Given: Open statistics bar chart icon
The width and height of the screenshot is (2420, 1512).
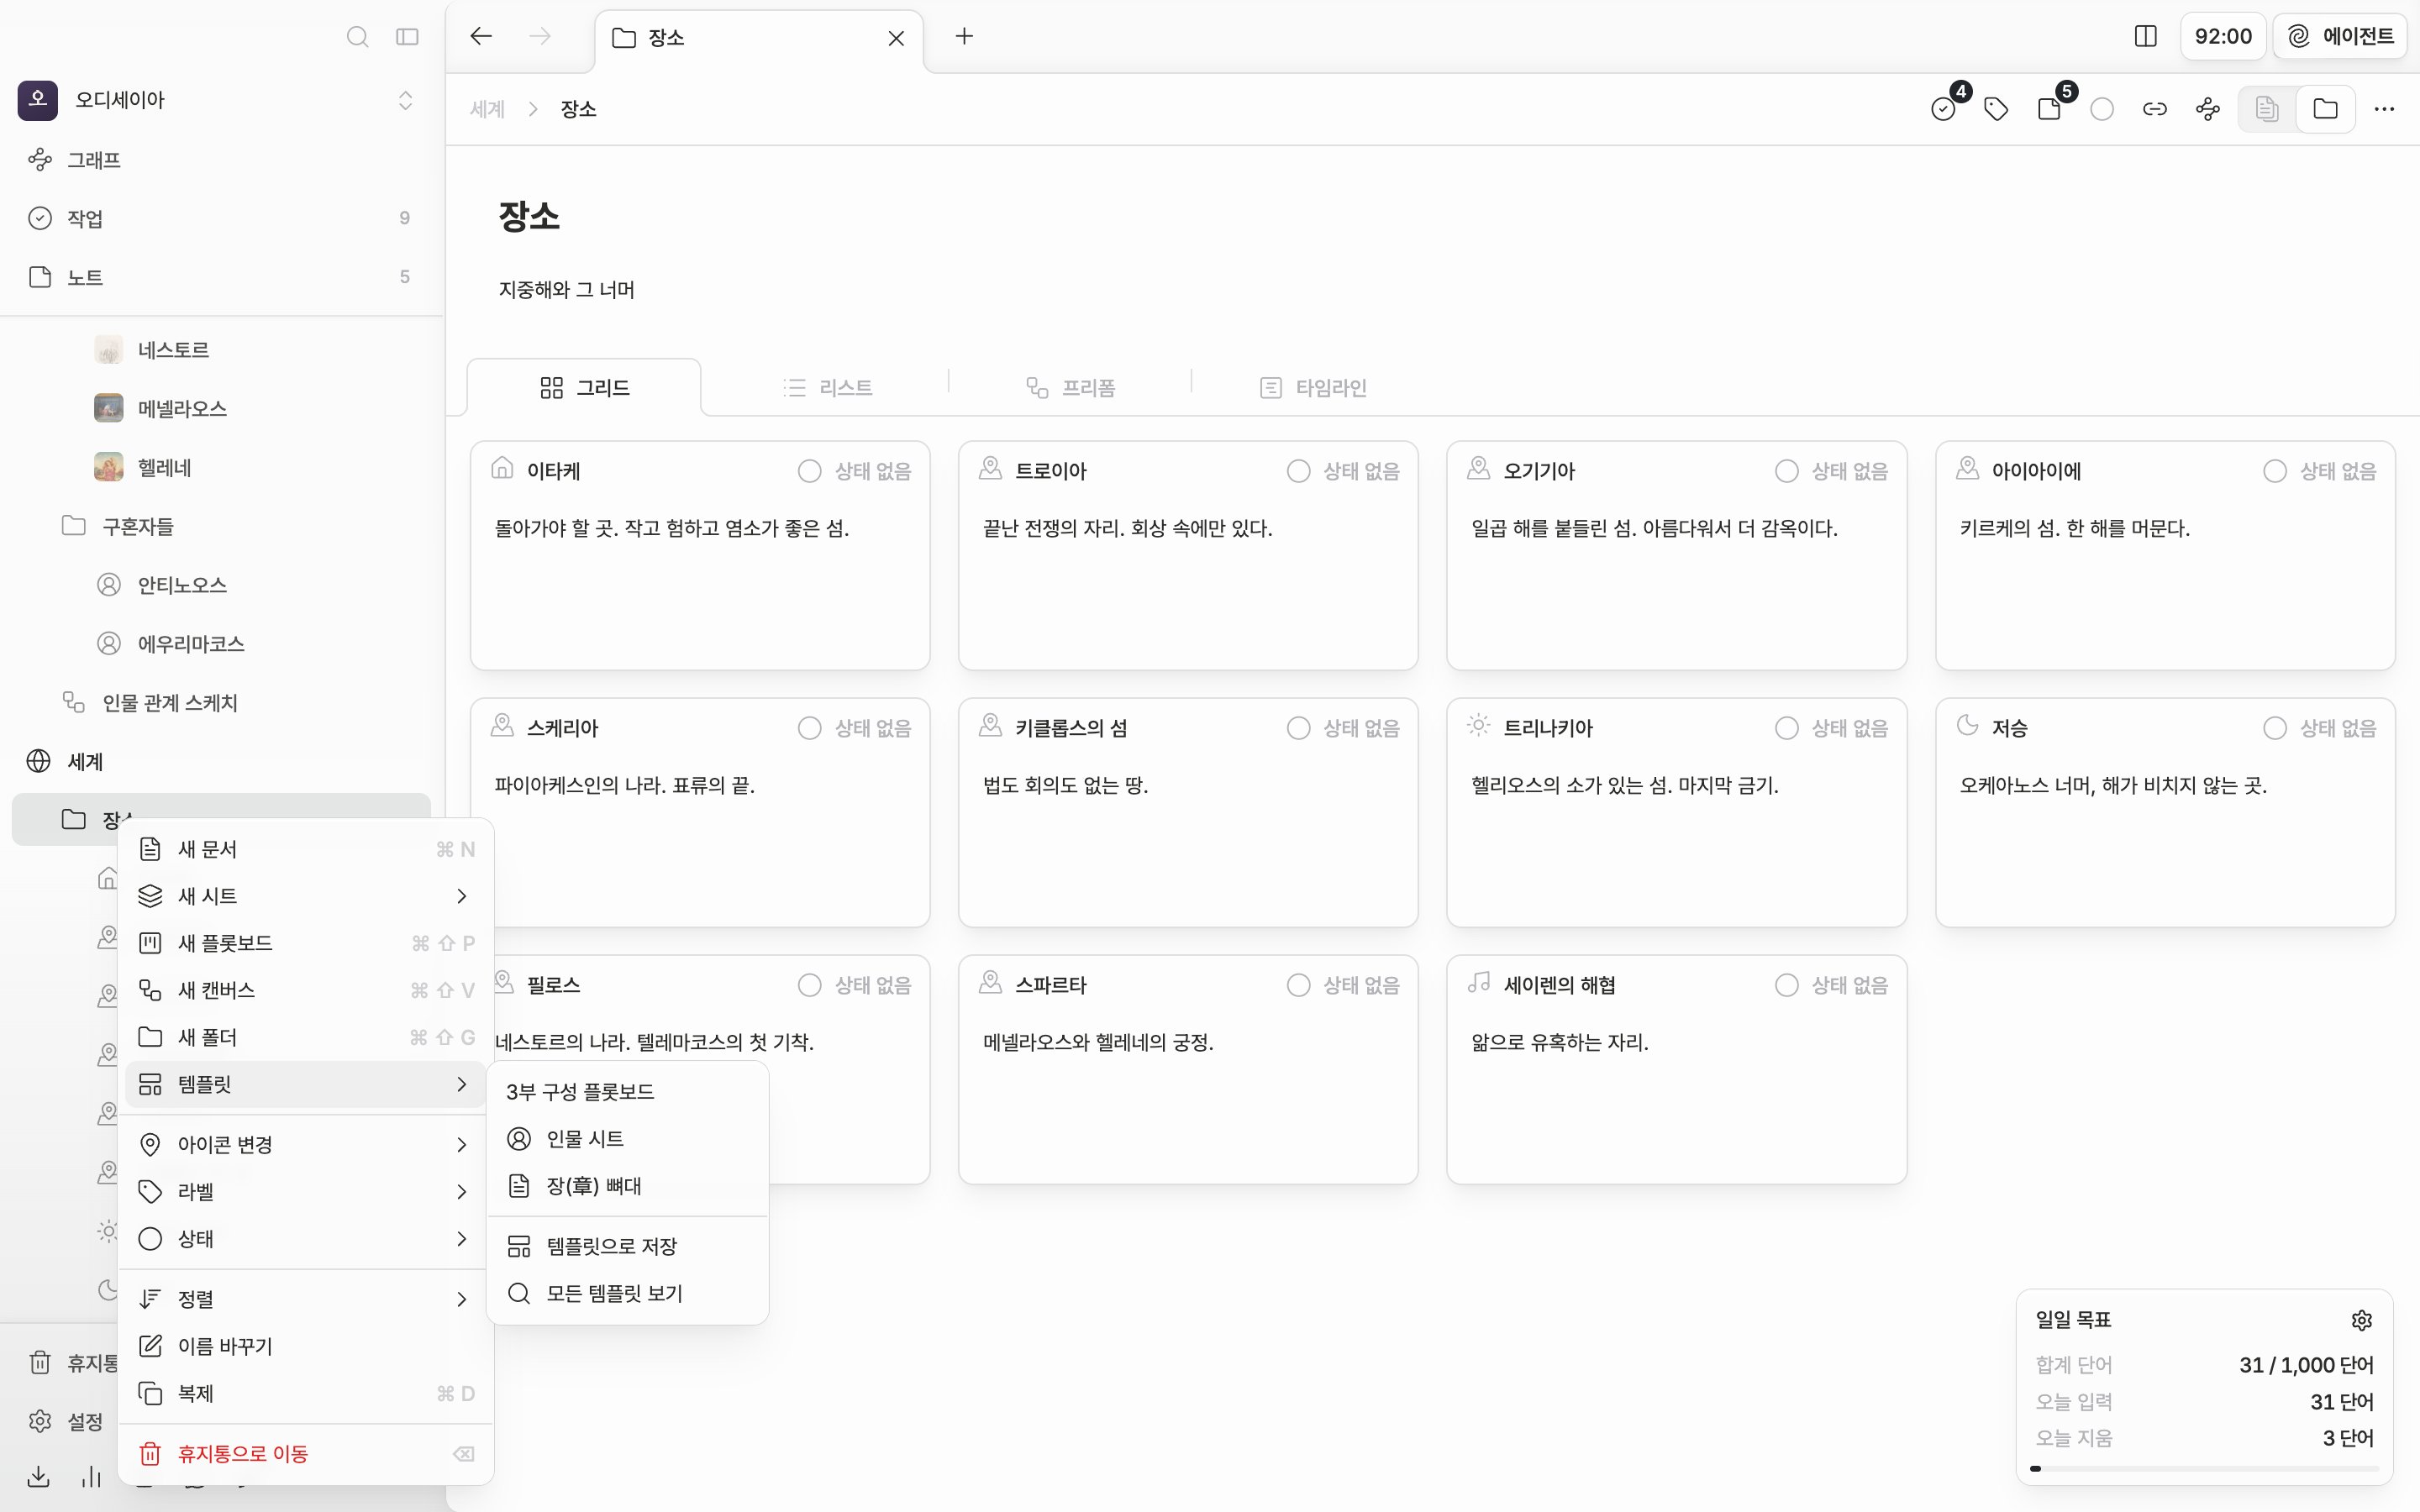Looking at the screenshot, I should (x=92, y=1476).
